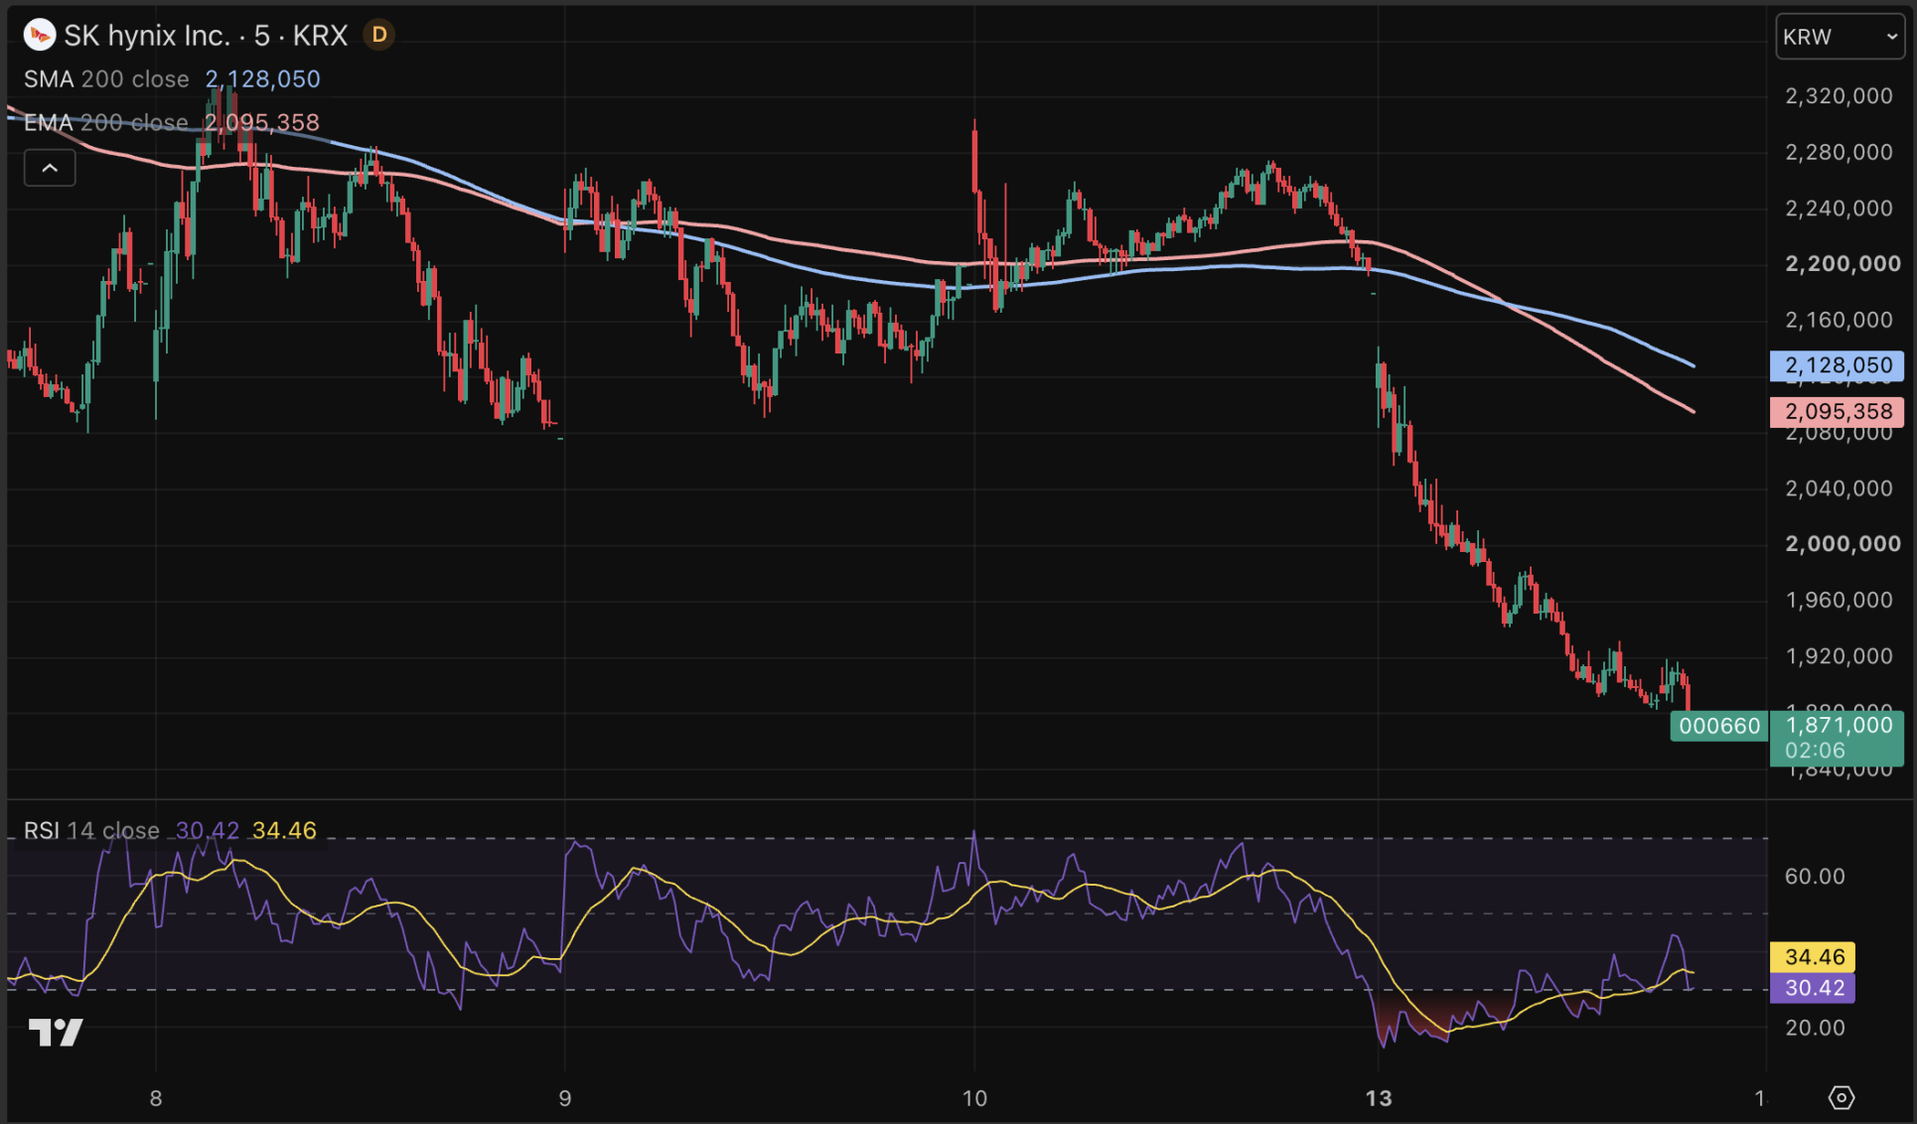This screenshot has width=1917, height=1124.
Task: Click the 2,000,000 price axis label
Action: (x=1843, y=544)
